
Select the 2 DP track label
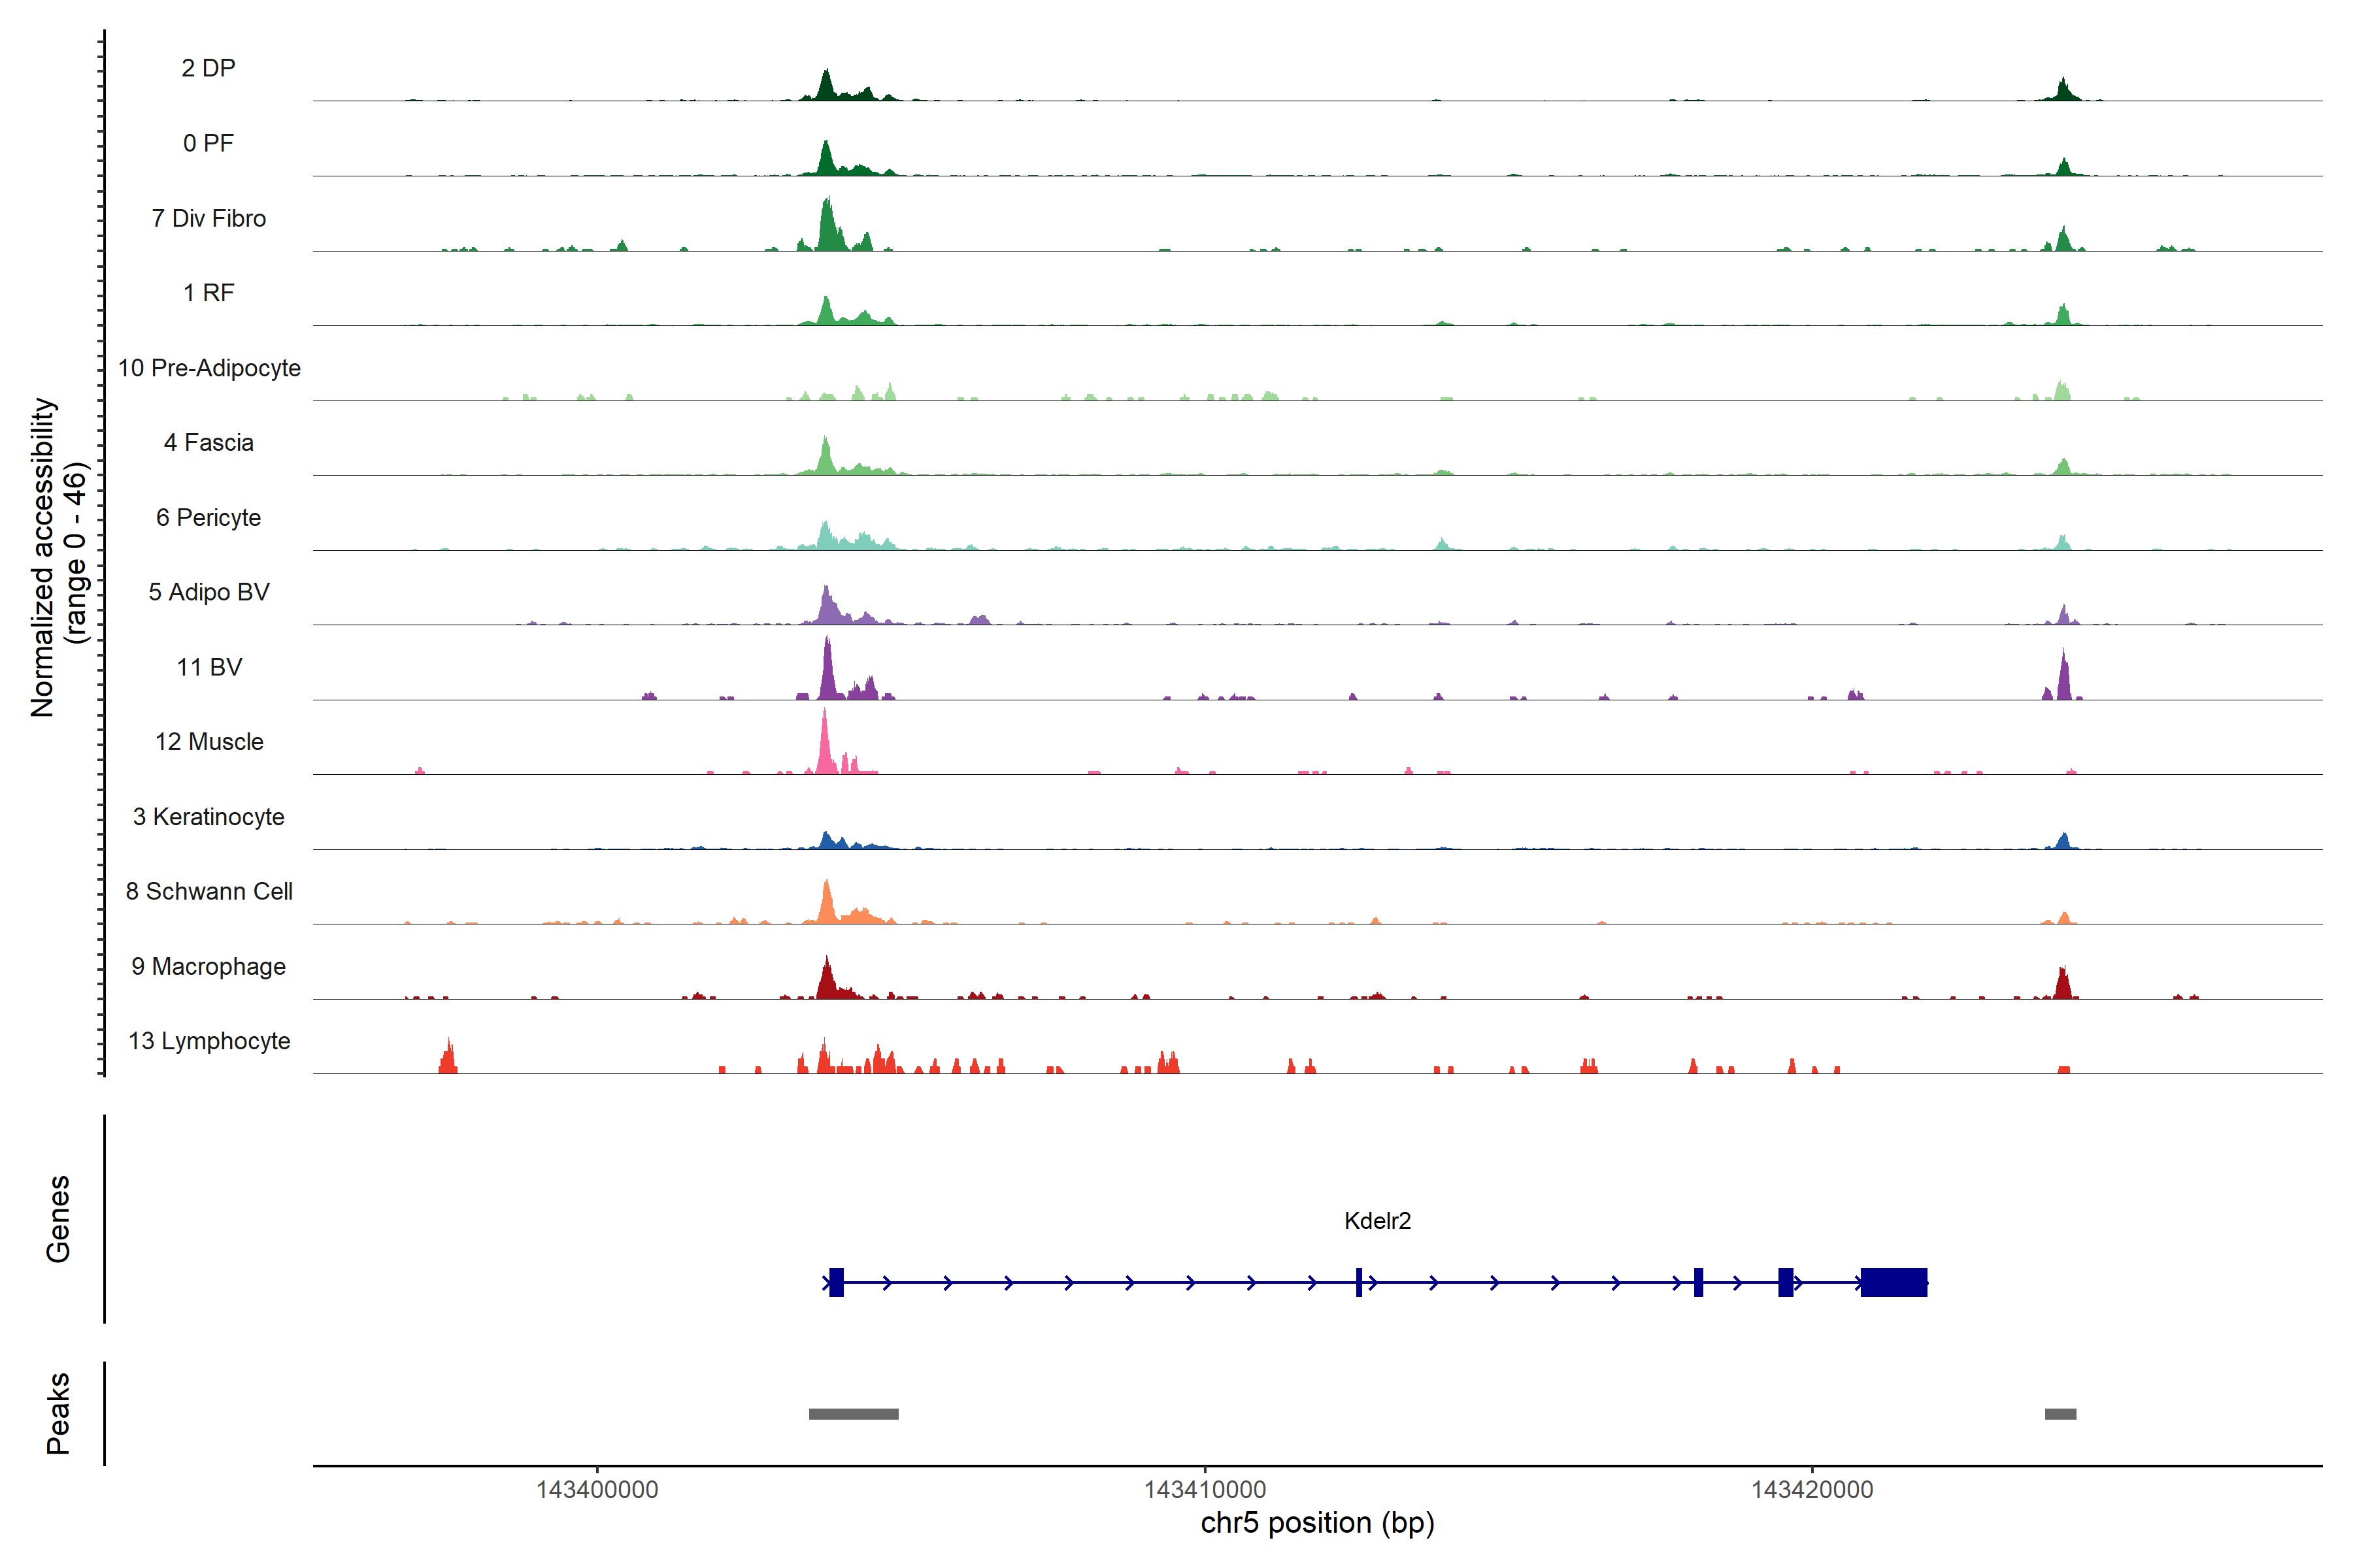click(208, 68)
